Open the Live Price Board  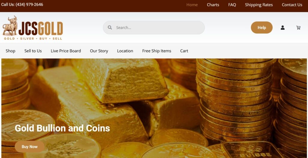66,51
